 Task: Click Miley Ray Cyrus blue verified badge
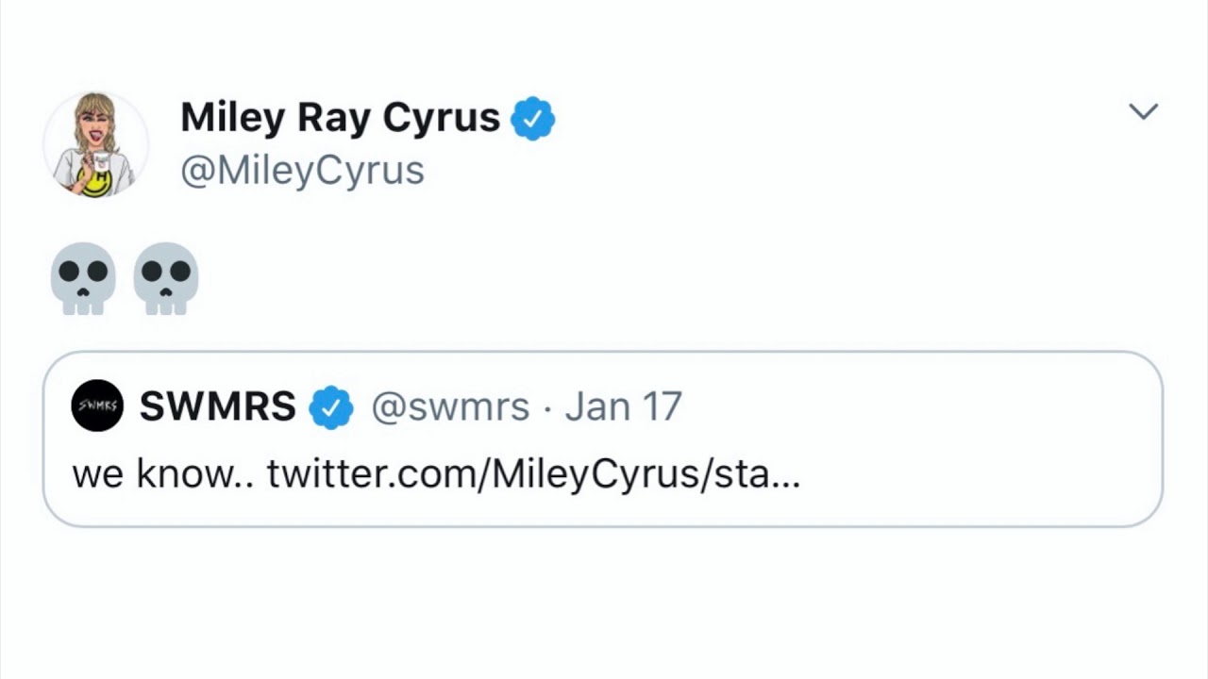click(532, 118)
